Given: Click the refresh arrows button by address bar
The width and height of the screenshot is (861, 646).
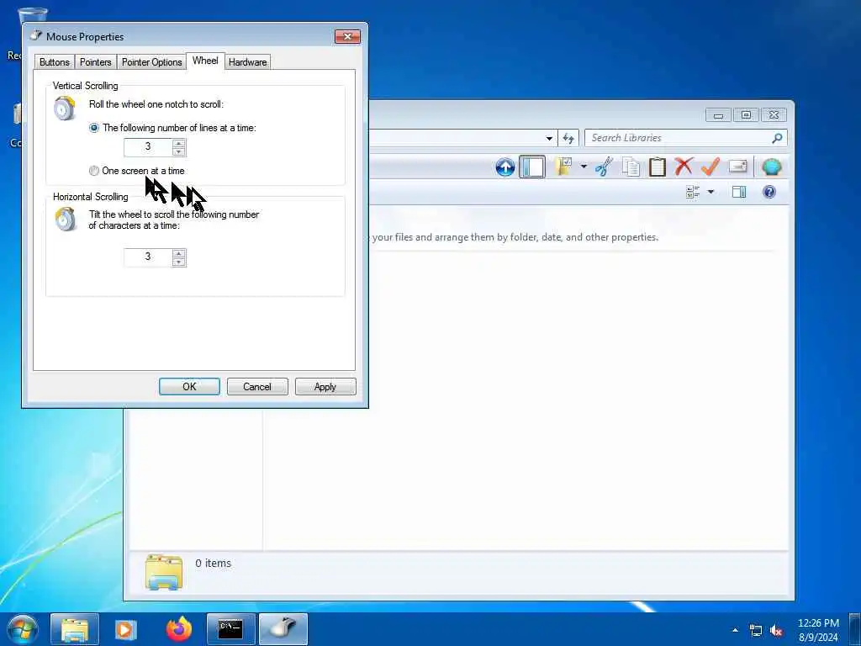Looking at the screenshot, I should [568, 138].
